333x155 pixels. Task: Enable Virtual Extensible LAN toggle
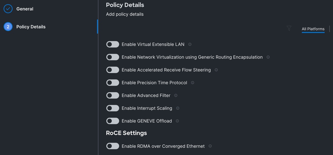[x=113, y=44]
